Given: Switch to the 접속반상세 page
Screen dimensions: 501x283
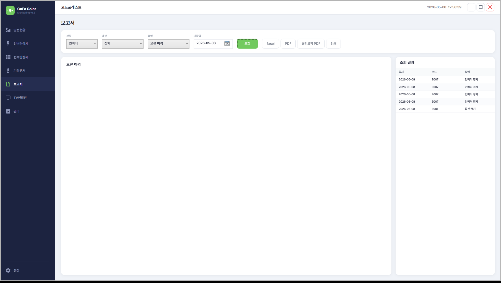Looking at the screenshot, I should pos(28,57).
